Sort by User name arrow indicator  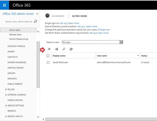138,55
